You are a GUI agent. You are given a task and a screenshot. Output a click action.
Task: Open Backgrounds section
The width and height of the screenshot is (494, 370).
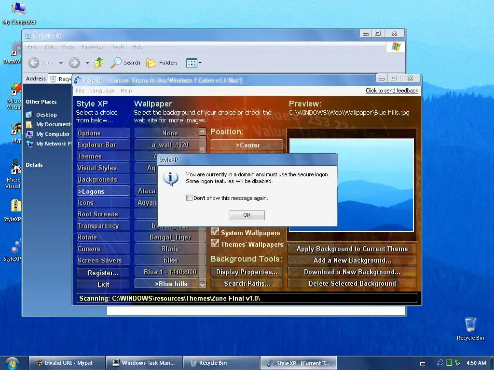click(103, 179)
